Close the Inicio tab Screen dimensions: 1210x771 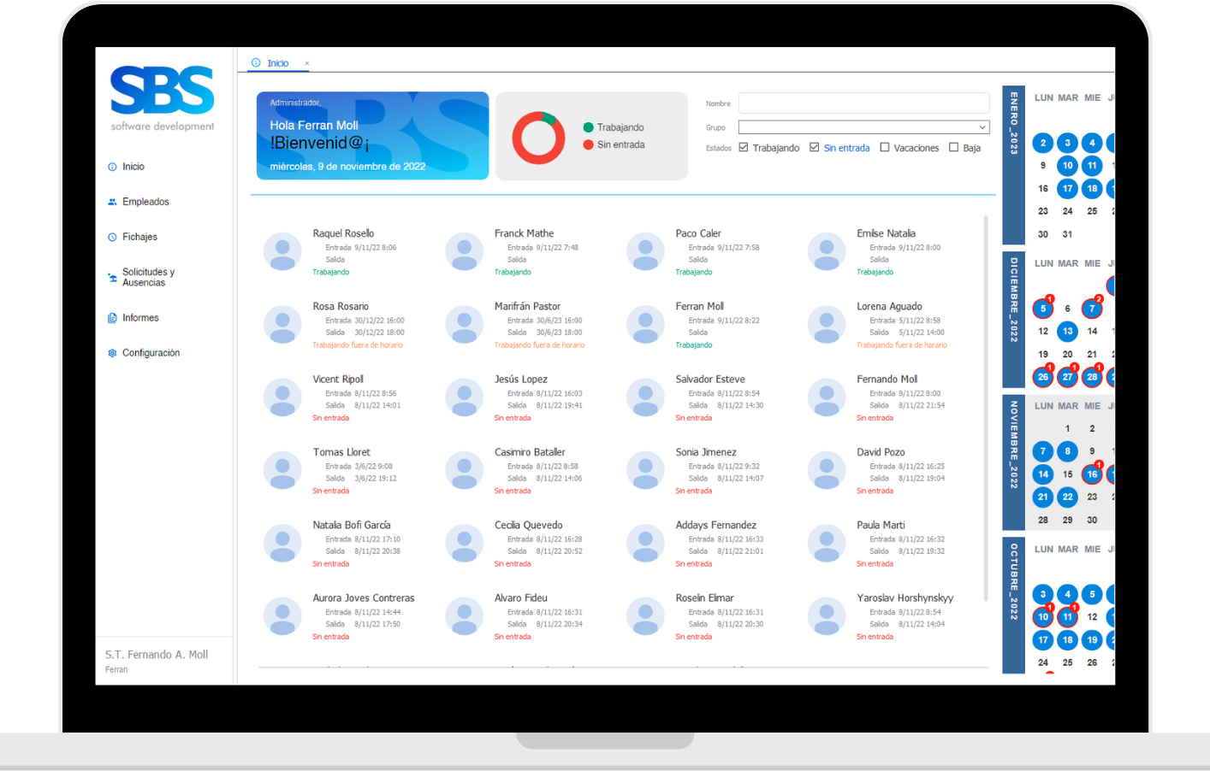click(x=307, y=62)
